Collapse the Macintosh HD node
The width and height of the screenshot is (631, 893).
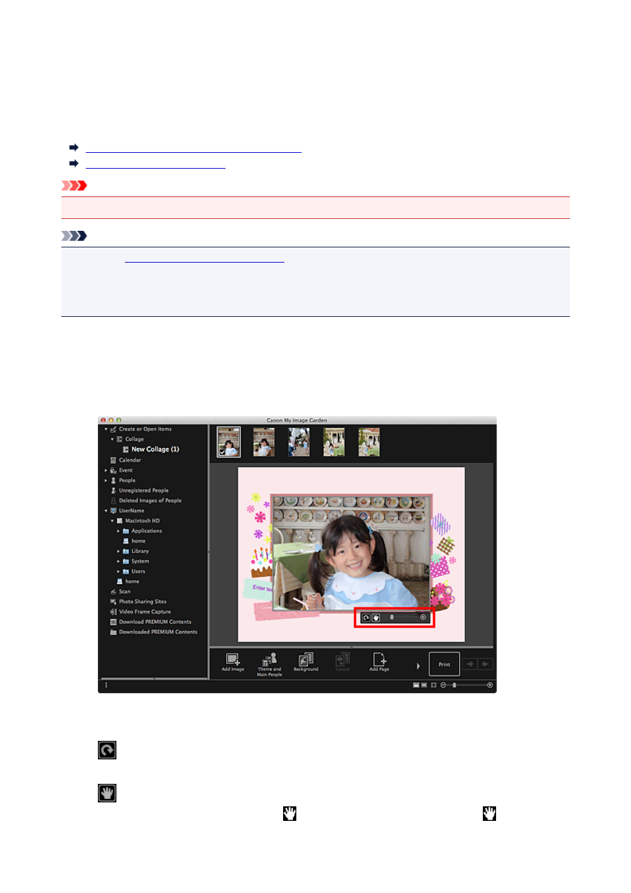(112, 521)
